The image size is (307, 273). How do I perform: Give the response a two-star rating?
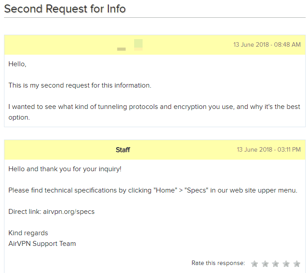(265, 264)
